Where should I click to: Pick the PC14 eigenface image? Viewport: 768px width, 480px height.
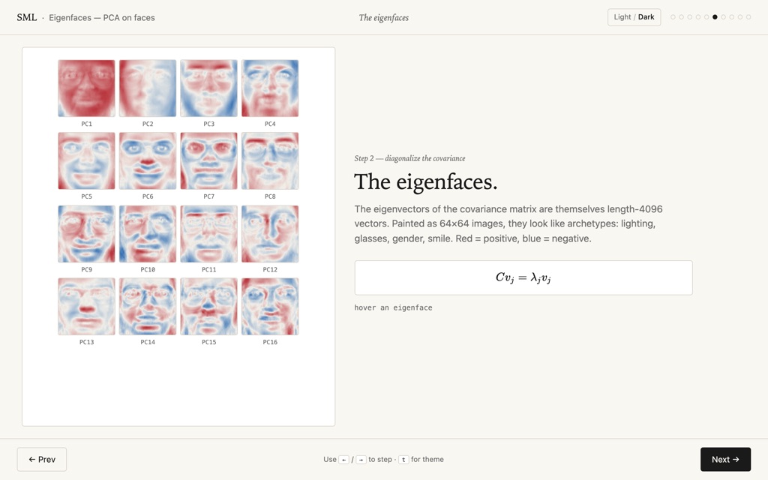point(148,307)
